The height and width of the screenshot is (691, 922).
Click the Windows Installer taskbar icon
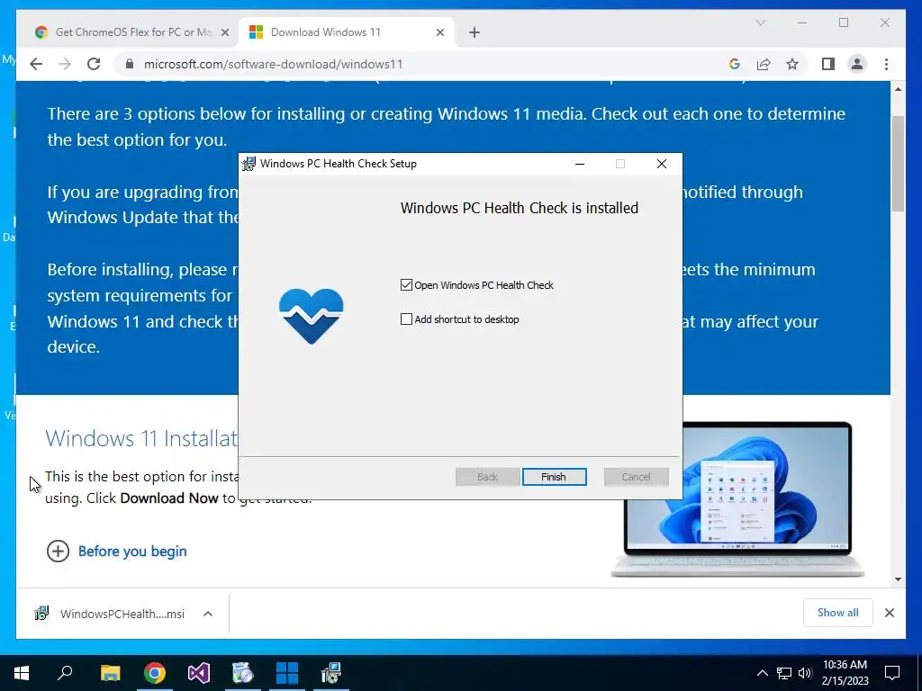click(331, 673)
